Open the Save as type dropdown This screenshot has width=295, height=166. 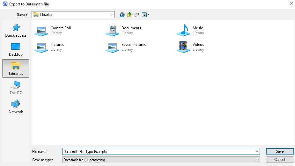tap(257, 160)
